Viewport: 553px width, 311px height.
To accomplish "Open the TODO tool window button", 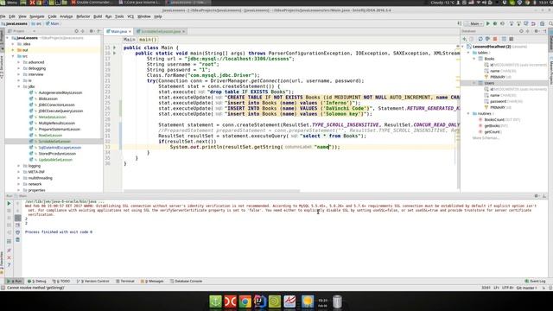I will pyautogui.click(x=61, y=281).
